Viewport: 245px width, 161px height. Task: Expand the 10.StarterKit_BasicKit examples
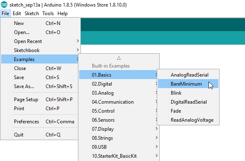119,156
